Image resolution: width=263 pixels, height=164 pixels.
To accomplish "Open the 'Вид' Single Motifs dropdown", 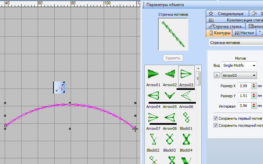I will (239, 65).
